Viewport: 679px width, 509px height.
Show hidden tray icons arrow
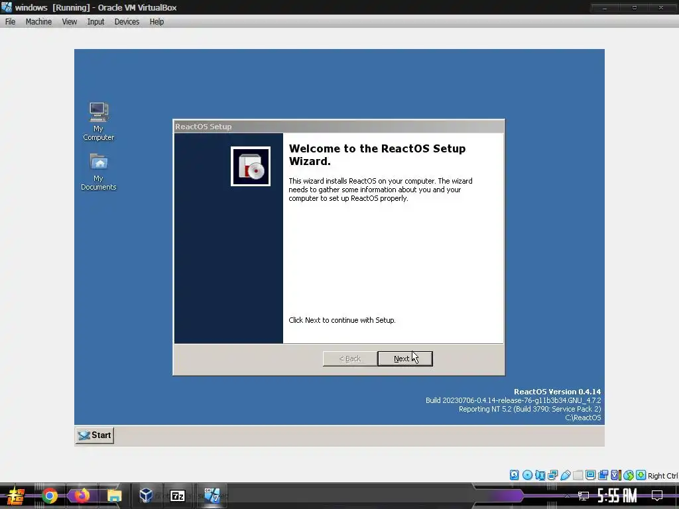(567, 496)
